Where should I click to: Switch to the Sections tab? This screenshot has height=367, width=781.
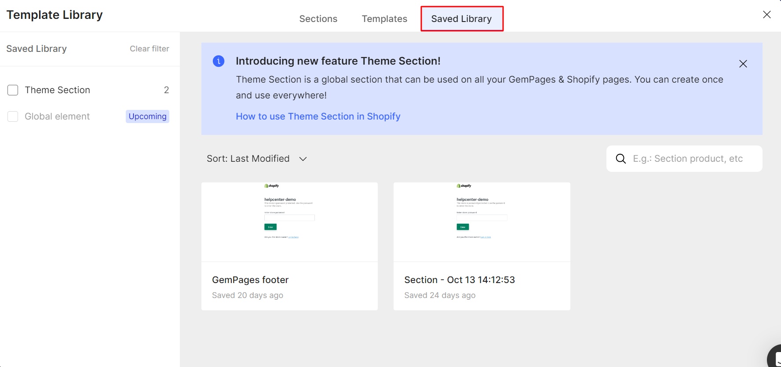click(318, 19)
